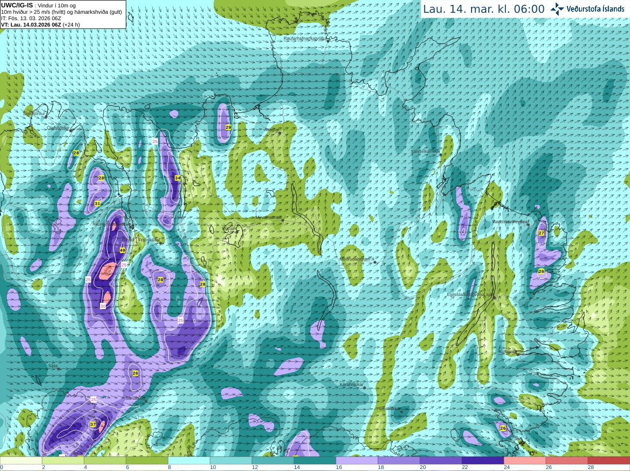The image size is (630, 471).
Task: Click the legend tick number 8
Action: (169, 468)
